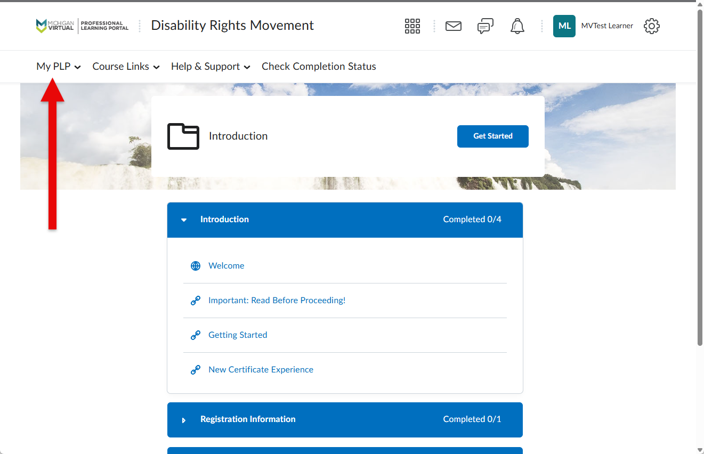Click the Introduction module header title
The height and width of the screenshot is (454, 704).
click(224, 220)
